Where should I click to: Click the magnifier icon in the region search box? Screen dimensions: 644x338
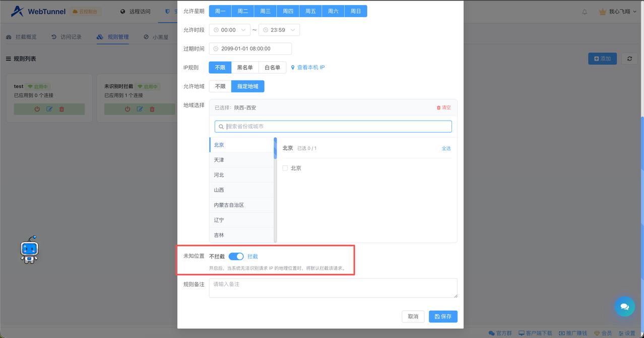pos(221,127)
